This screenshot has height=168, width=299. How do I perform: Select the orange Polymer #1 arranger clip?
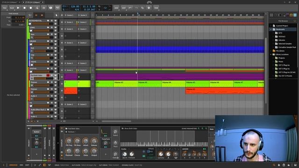coord(225,91)
